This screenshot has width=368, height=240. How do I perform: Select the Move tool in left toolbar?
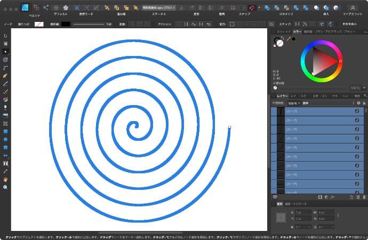[5, 35]
